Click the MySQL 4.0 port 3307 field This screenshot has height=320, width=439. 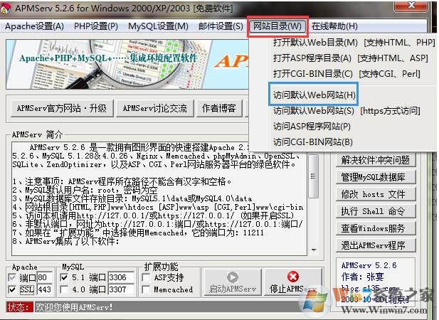coord(121,289)
